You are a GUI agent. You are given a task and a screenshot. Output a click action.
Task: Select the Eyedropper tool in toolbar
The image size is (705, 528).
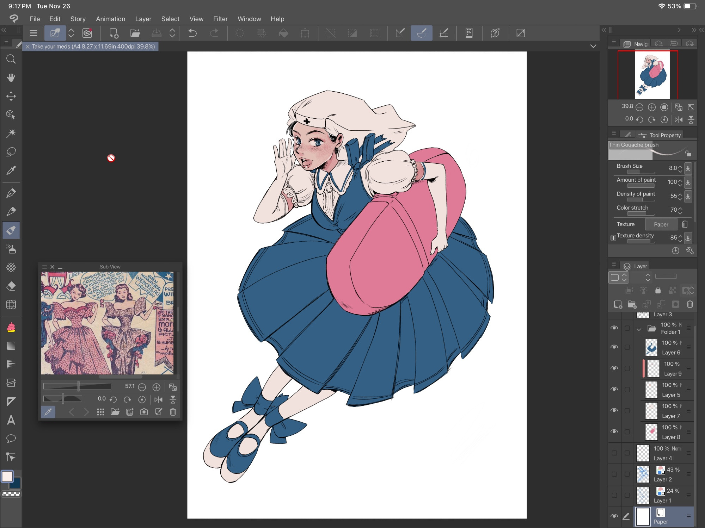pyautogui.click(x=11, y=170)
